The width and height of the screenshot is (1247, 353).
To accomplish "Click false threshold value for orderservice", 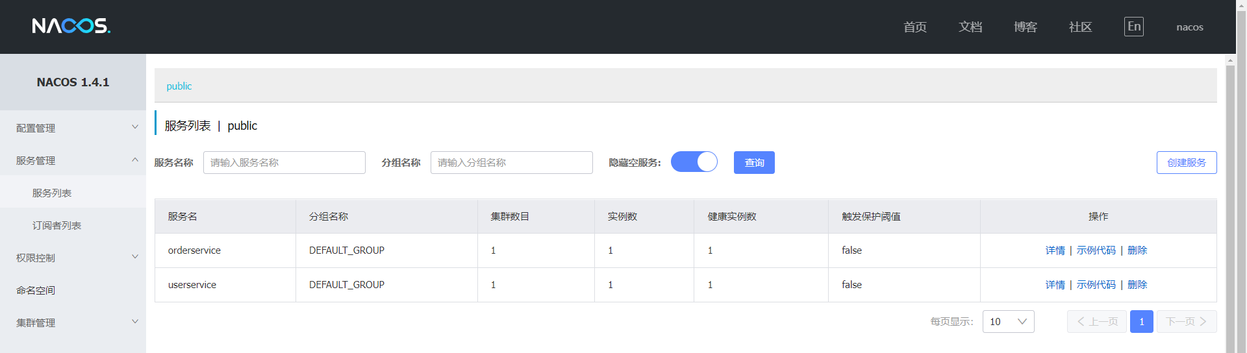I will (x=851, y=250).
